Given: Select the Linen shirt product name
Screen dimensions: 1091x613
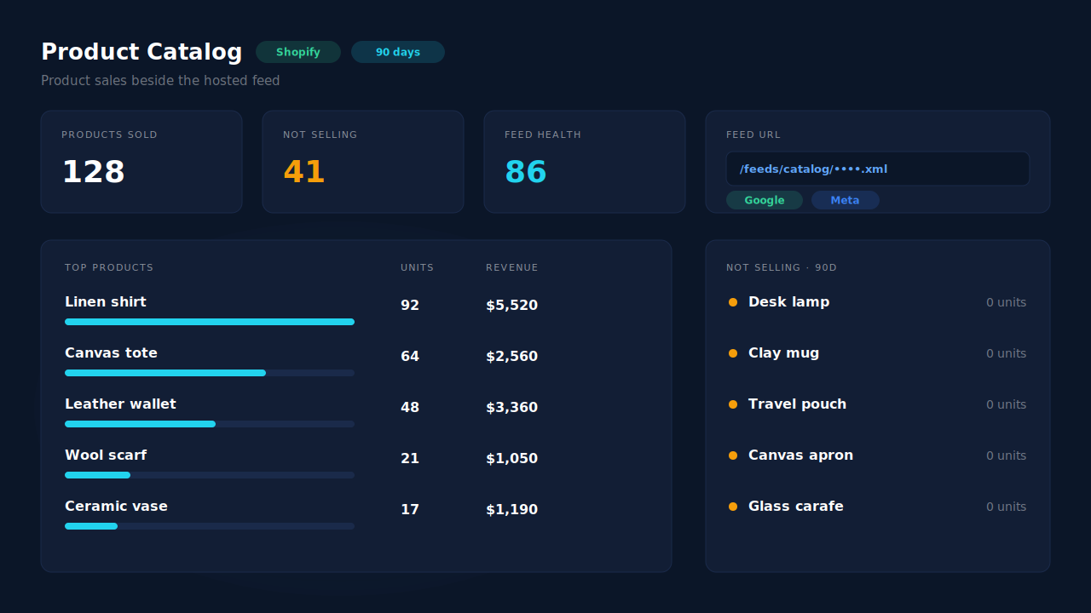Looking at the screenshot, I should click(x=106, y=302).
